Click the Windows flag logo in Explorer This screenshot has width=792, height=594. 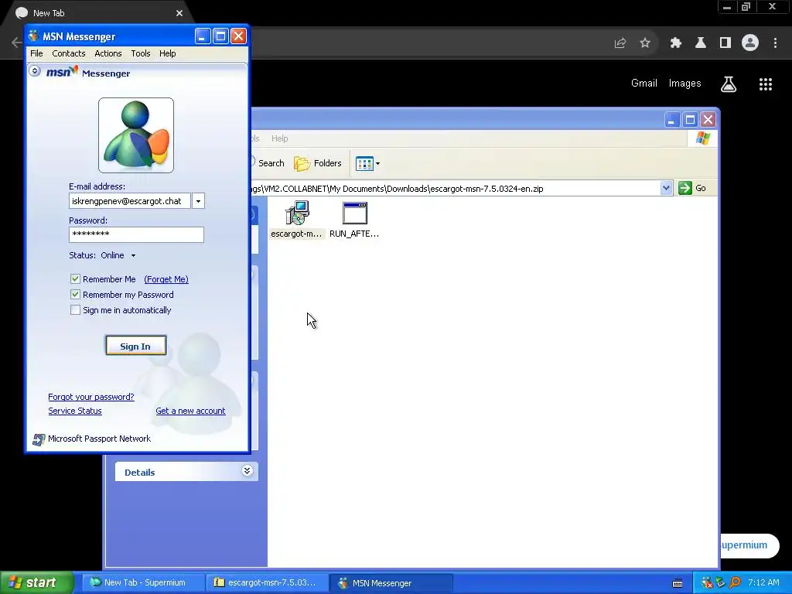(x=702, y=138)
